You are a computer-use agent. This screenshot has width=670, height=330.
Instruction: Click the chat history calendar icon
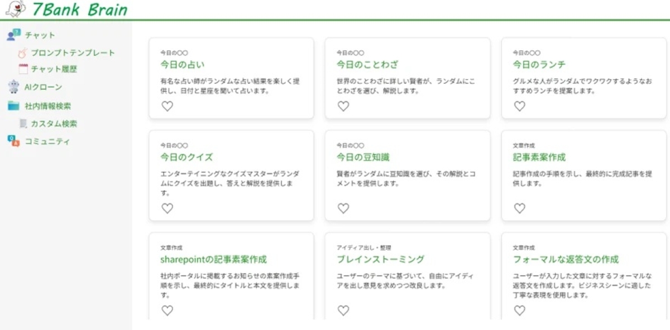[x=23, y=69]
